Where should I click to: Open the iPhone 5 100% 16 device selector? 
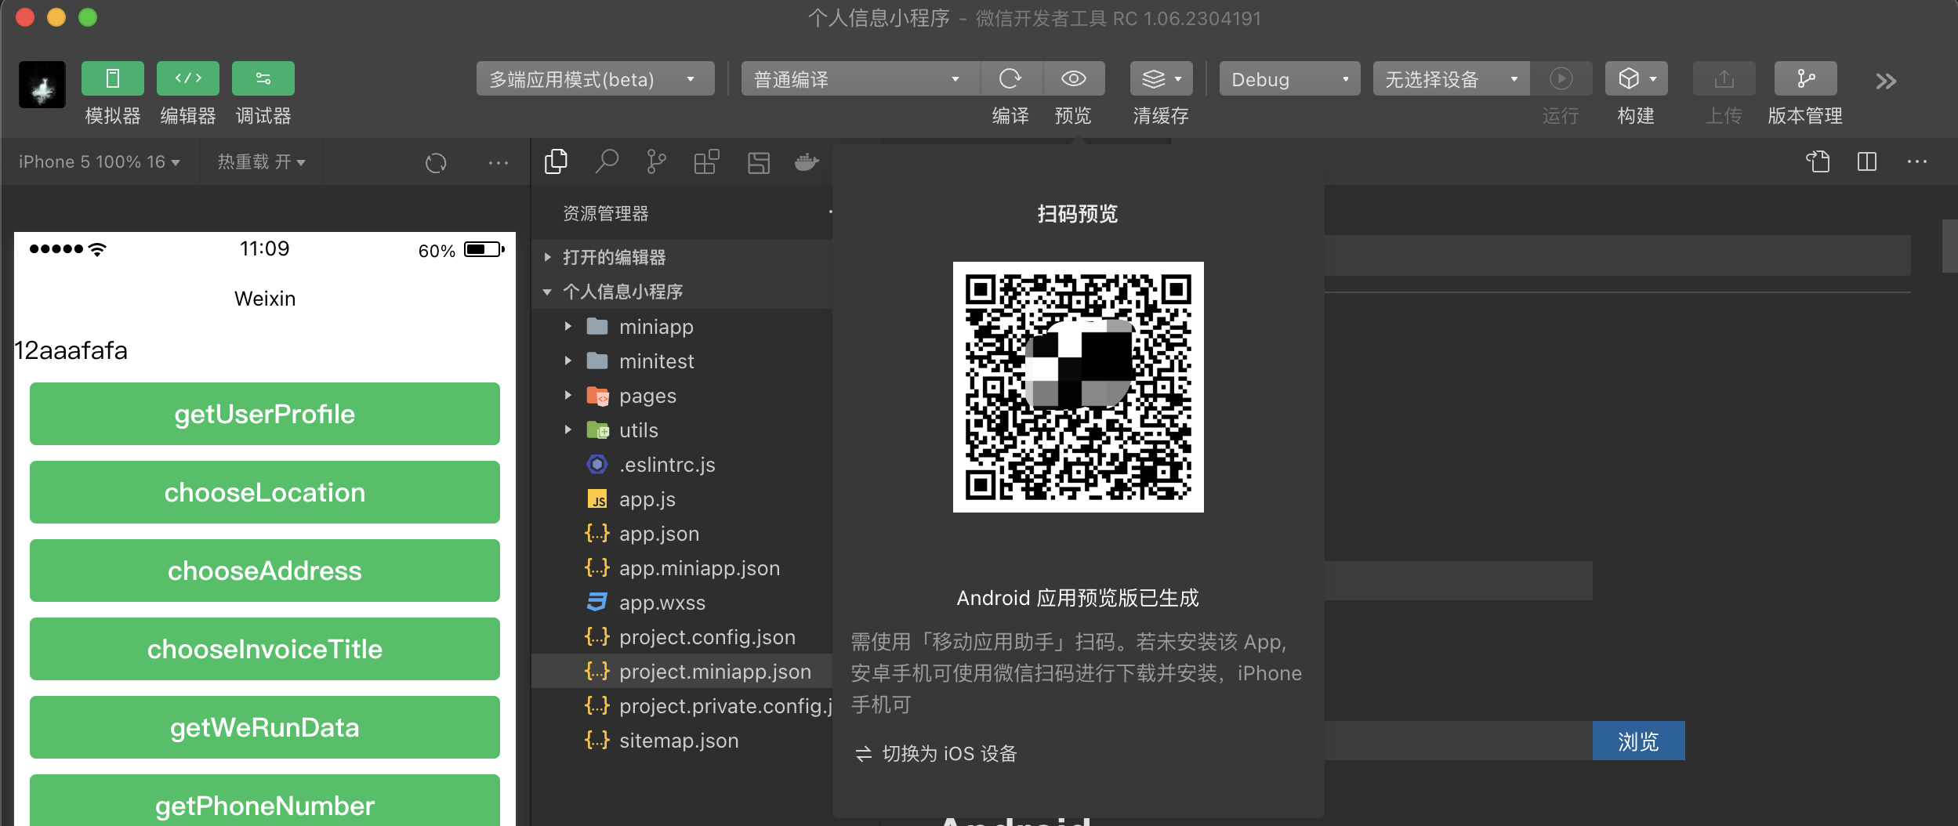coord(99,162)
